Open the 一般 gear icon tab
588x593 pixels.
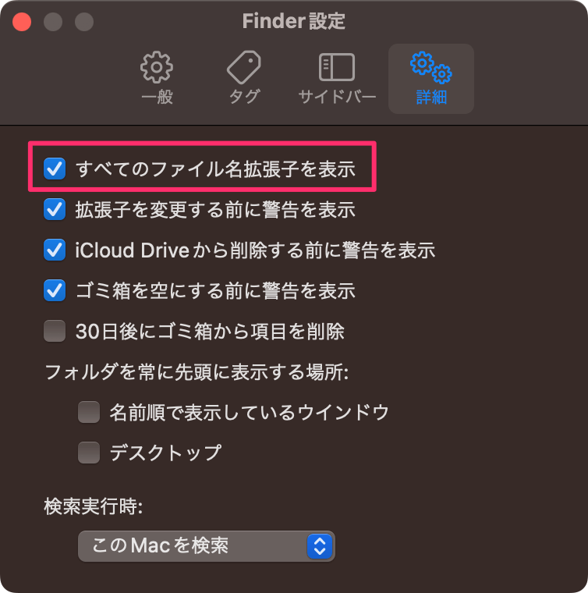click(157, 67)
